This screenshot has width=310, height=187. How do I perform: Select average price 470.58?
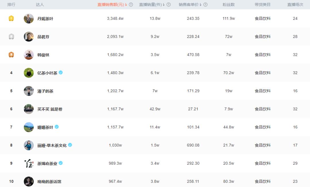click(193, 55)
